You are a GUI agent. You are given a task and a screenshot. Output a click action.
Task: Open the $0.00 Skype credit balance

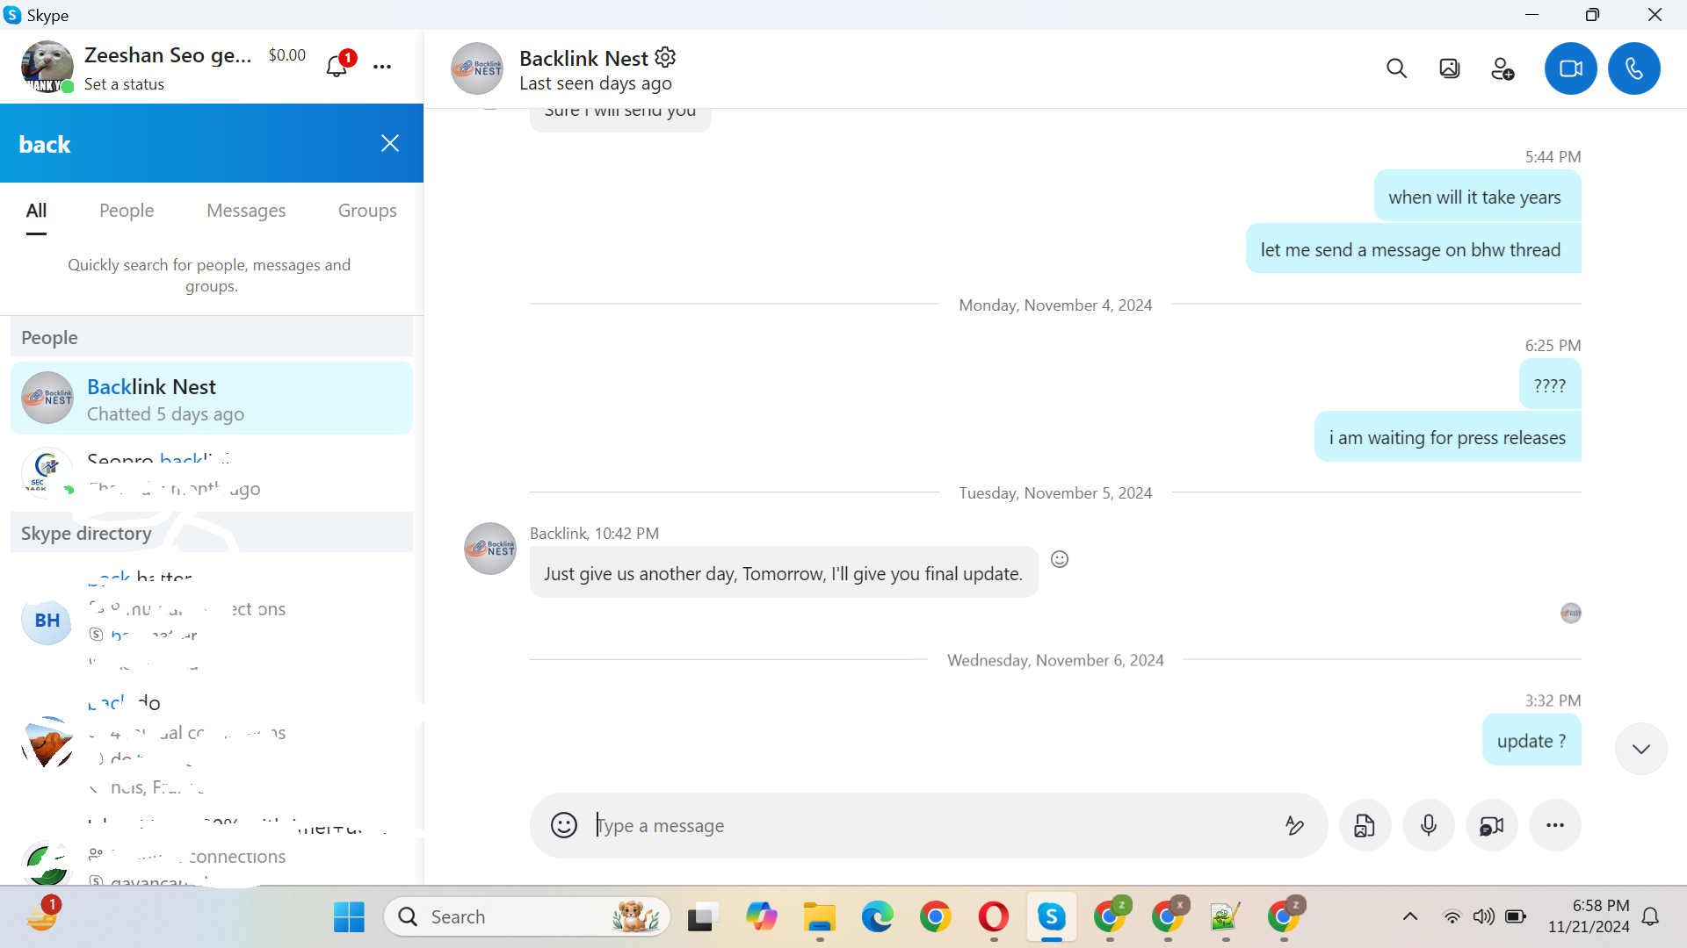click(x=287, y=55)
